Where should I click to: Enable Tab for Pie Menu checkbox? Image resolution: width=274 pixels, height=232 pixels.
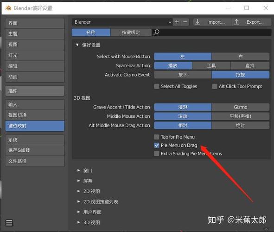coord(157,137)
